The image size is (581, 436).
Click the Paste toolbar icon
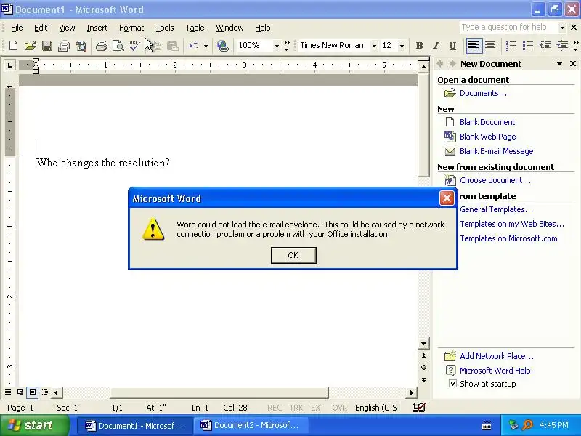click(173, 46)
